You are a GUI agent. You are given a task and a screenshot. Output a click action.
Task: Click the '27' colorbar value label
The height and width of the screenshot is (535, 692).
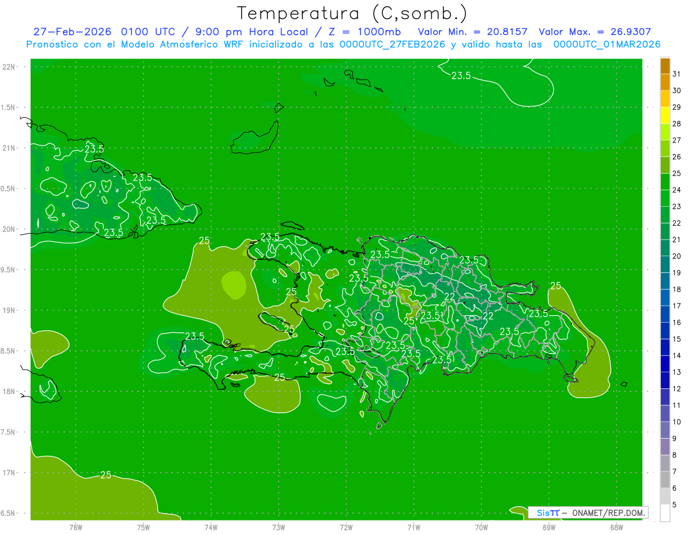(x=677, y=140)
